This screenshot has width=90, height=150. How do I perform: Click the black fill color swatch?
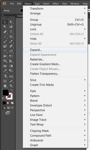pos(6,92)
